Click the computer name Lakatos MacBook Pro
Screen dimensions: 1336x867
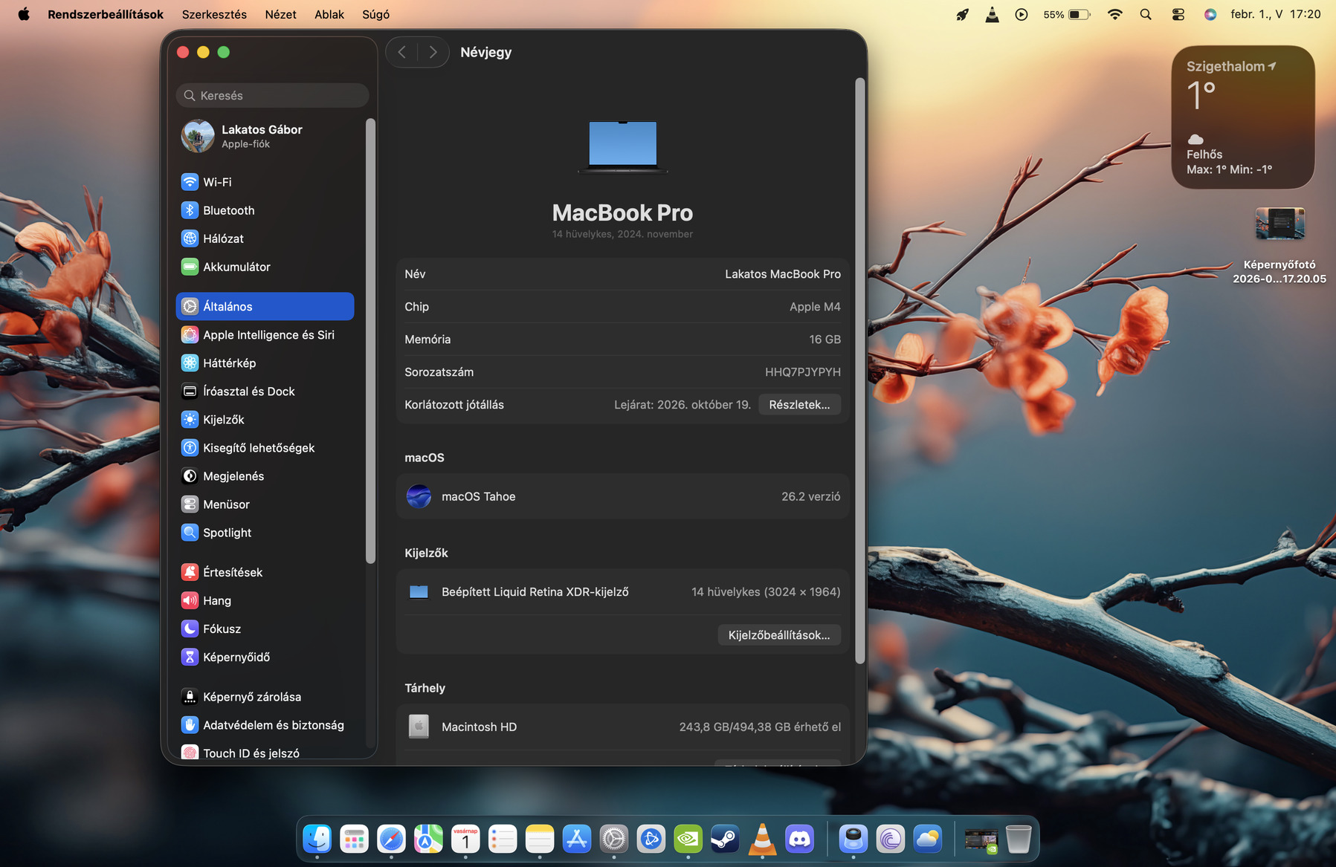tap(783, 274)
